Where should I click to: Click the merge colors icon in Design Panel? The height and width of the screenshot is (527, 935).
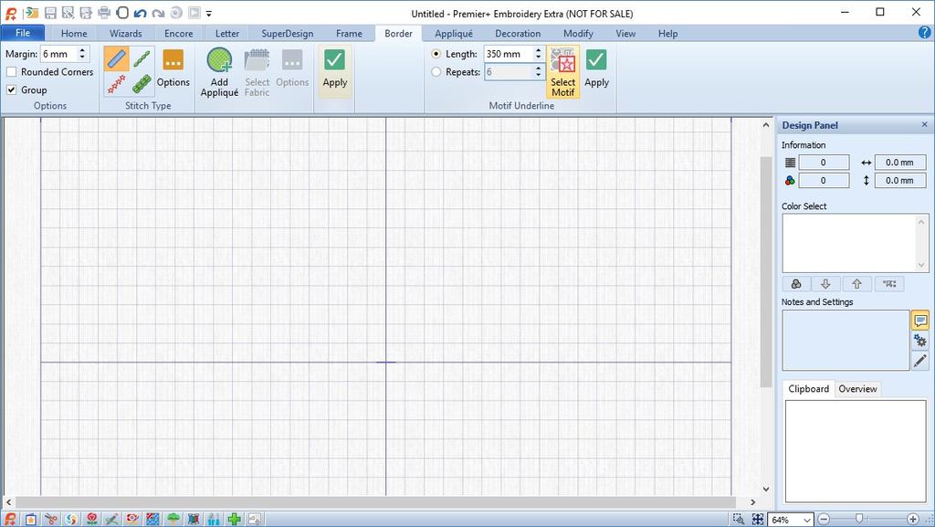click(x=889, y=284)
